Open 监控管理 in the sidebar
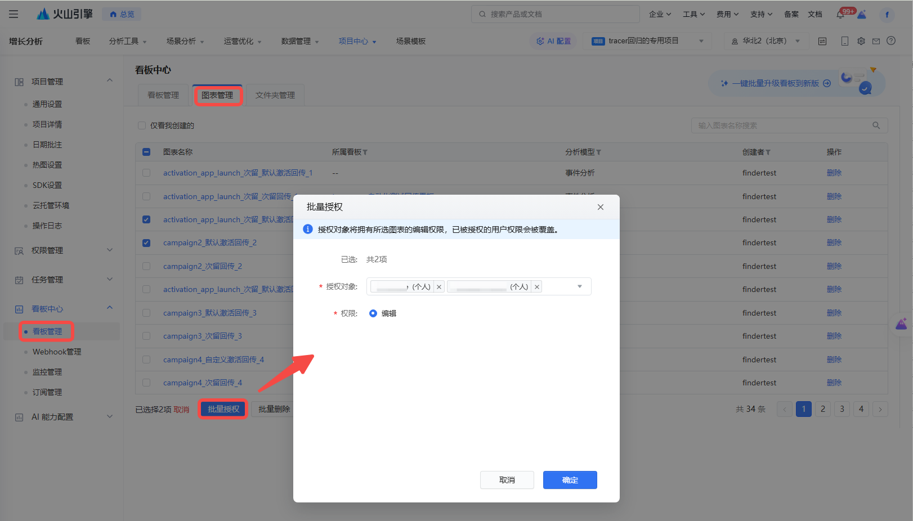 tap(47, 372)
